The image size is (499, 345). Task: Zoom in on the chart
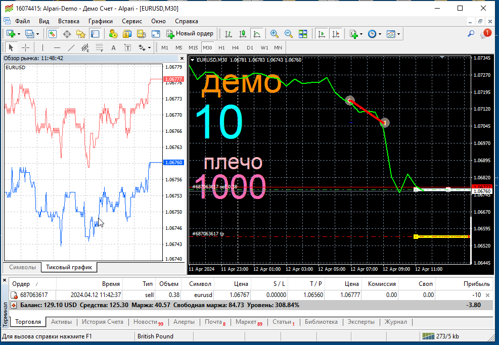[x=274, y=34]
